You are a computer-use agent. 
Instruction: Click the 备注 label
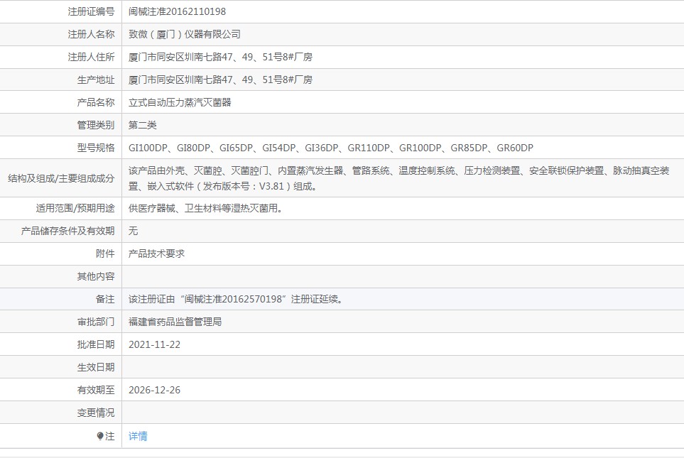(105, 299)
